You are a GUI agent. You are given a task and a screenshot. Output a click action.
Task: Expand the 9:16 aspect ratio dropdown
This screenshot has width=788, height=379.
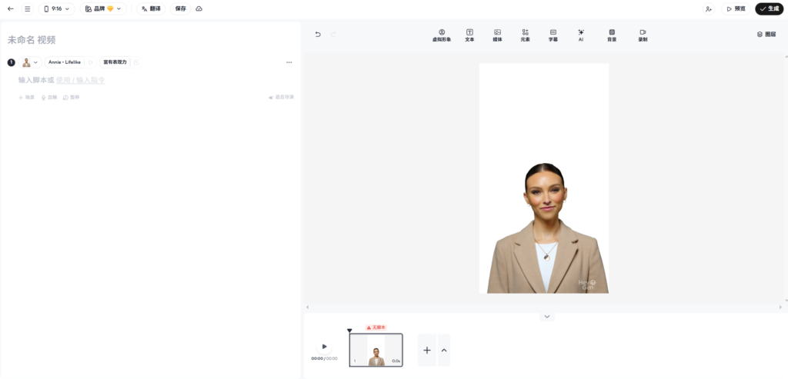pos(56,8)
